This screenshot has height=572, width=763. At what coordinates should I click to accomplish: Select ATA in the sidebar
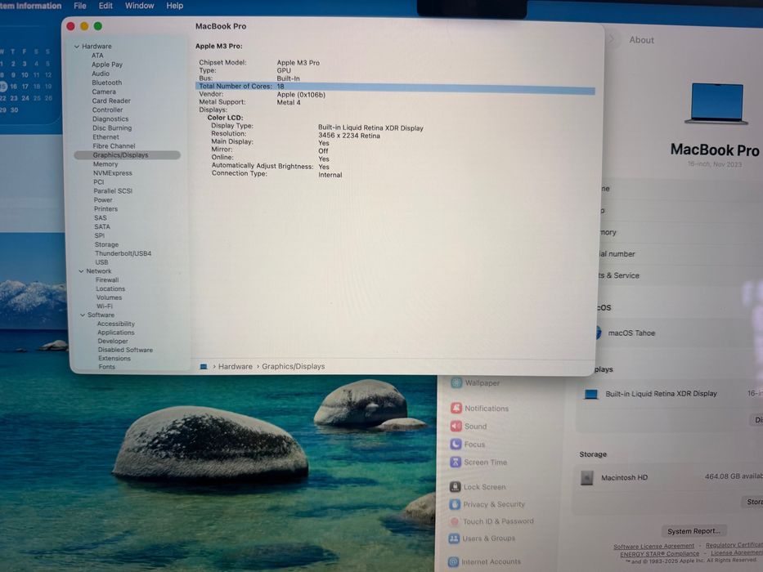coord(97,56)
